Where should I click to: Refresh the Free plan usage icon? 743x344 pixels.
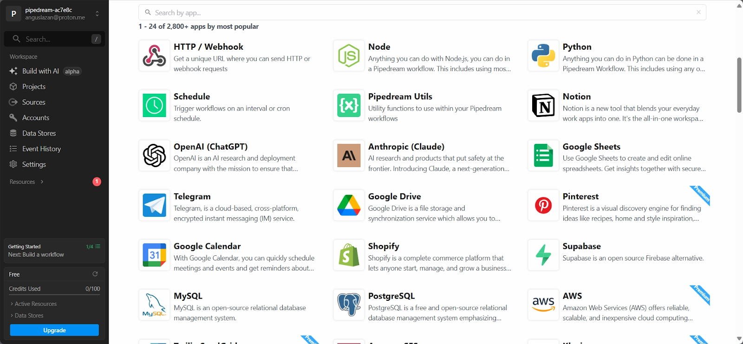point(95,274)
